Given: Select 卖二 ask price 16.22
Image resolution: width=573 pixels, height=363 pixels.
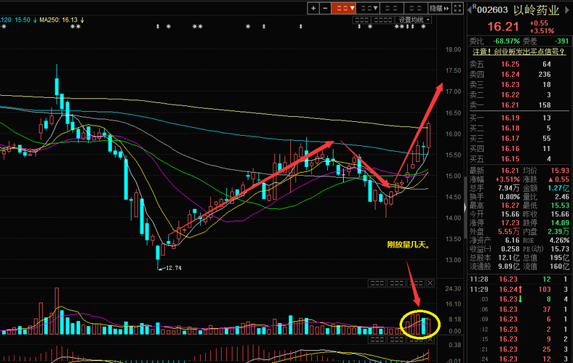Looking at the screenshot, I should click(x=510, y=95).
